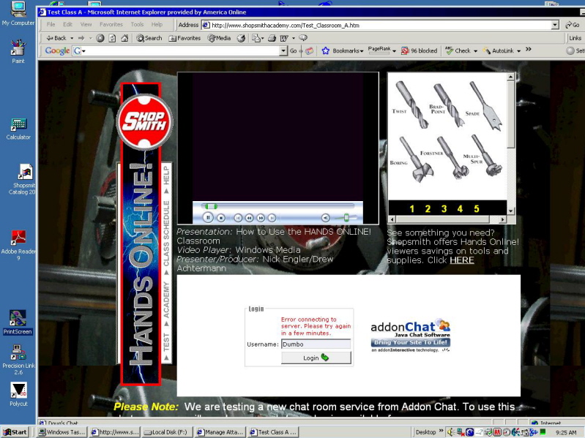Mute the media player sound
Image resolution: width=585 pixels, height=438 pixels.
coord(326,218)
